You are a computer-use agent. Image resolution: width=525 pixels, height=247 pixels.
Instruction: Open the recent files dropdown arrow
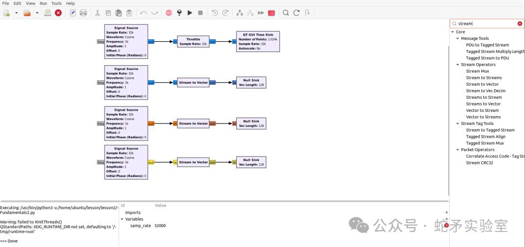point(37,13)
